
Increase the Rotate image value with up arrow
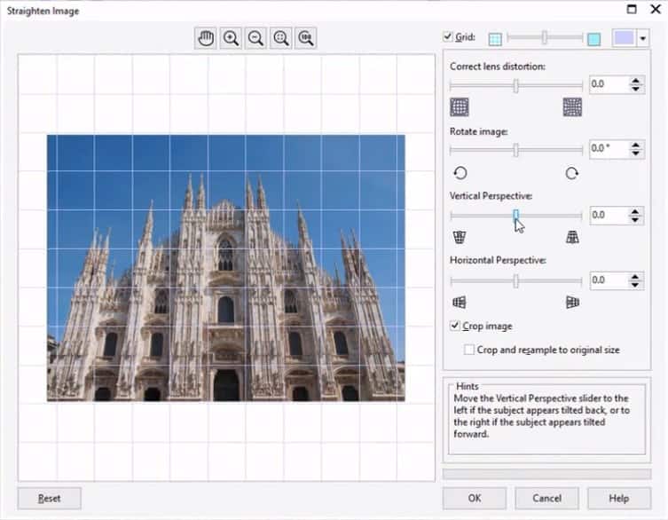(x=636, y=145)
